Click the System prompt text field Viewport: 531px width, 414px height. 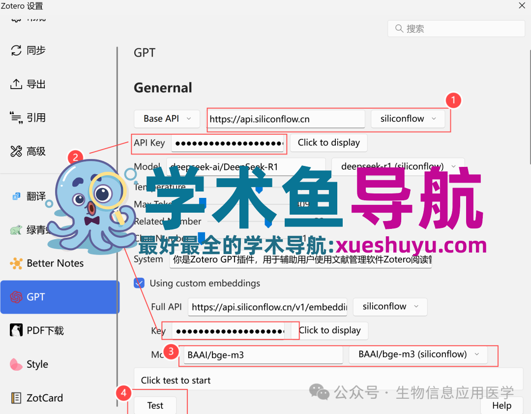coord(301,260)
